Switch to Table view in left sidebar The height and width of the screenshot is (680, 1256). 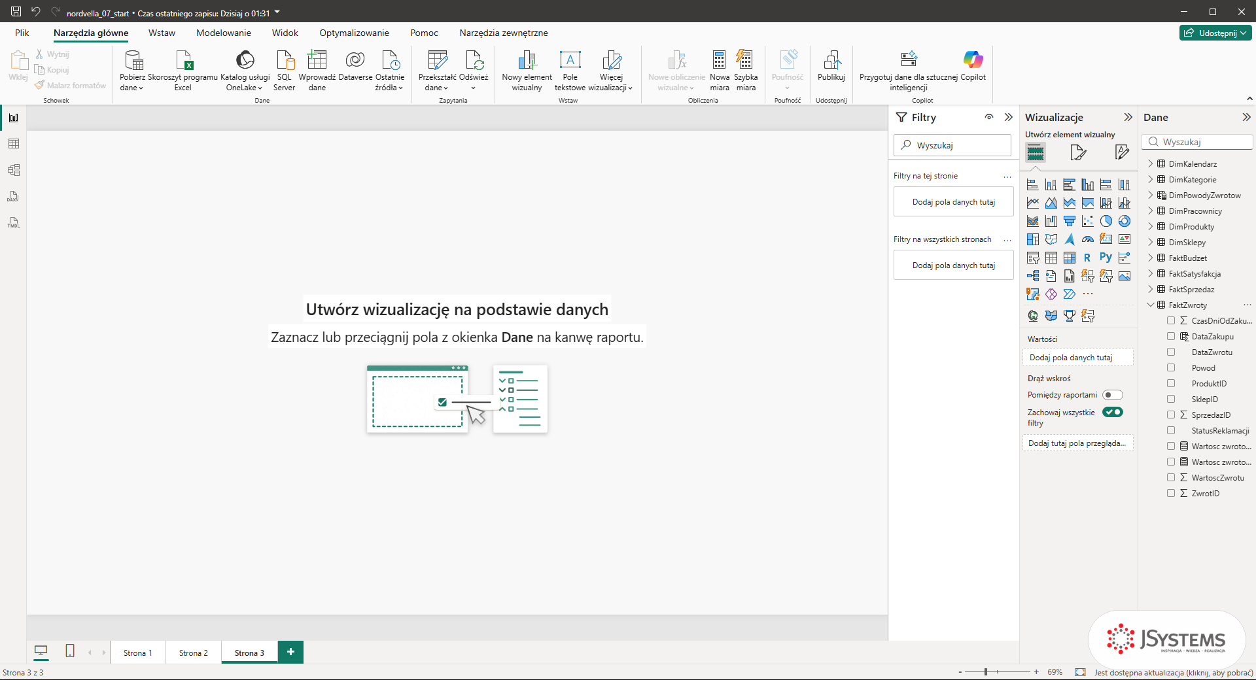14,144
